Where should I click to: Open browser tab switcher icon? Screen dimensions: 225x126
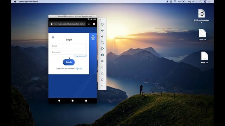(89, 24)
